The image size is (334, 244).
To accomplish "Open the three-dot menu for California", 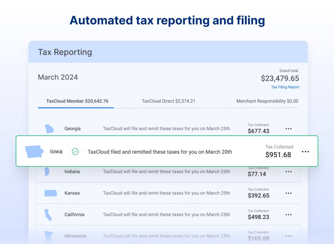I will click(288, 215).
